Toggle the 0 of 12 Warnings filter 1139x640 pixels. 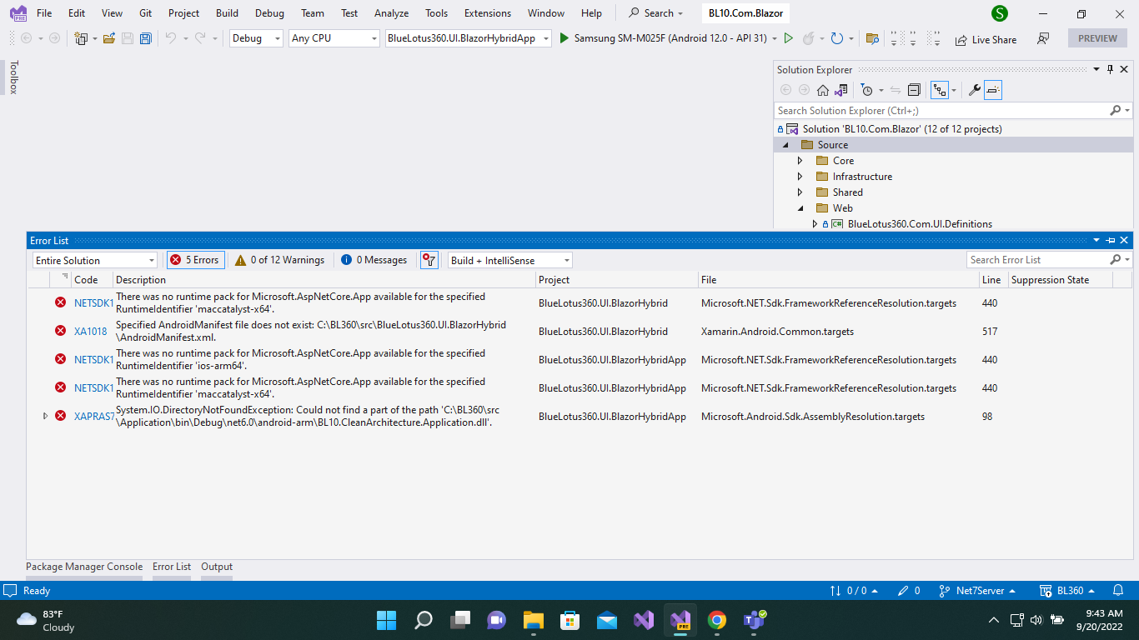(280, 259)
